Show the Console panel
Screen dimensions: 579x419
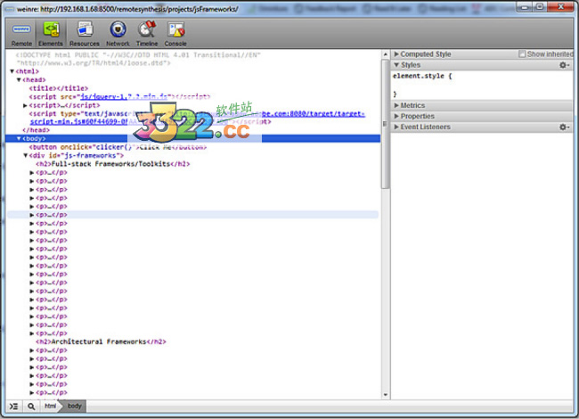coord(175,34)
